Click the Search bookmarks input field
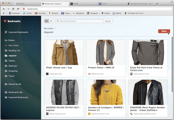 click(x=80, y=21)
